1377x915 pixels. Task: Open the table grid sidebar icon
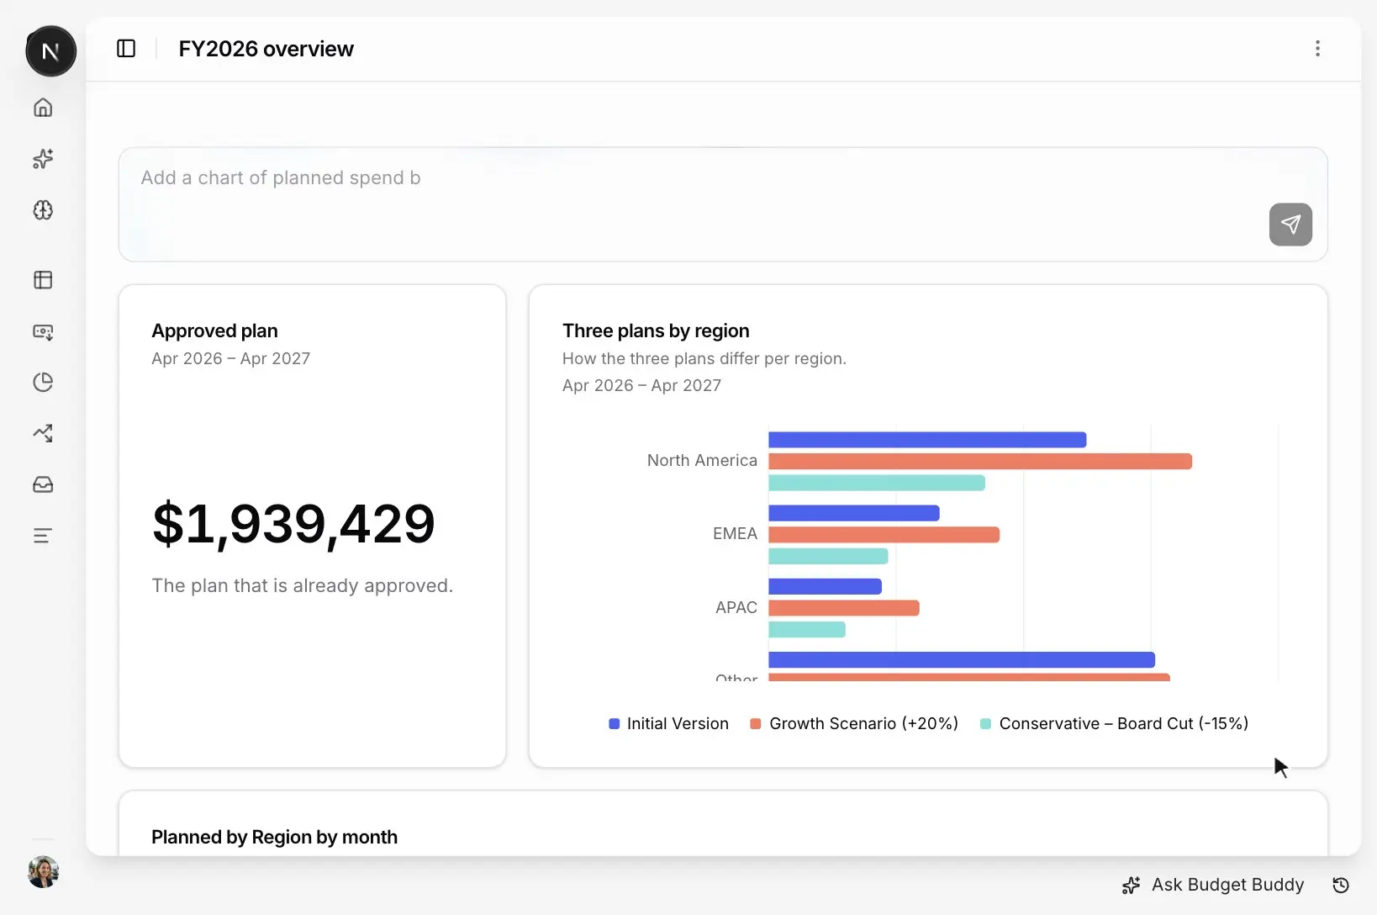tap(43, 280)
